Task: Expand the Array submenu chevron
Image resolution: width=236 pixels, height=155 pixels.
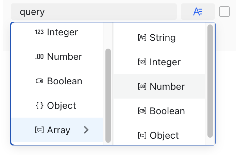Action: point(86,130)
